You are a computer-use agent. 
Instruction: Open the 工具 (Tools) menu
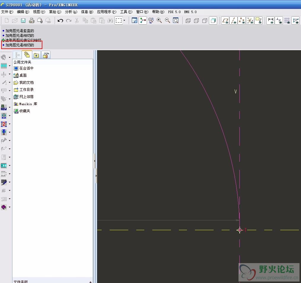click(x=126, y=12)
